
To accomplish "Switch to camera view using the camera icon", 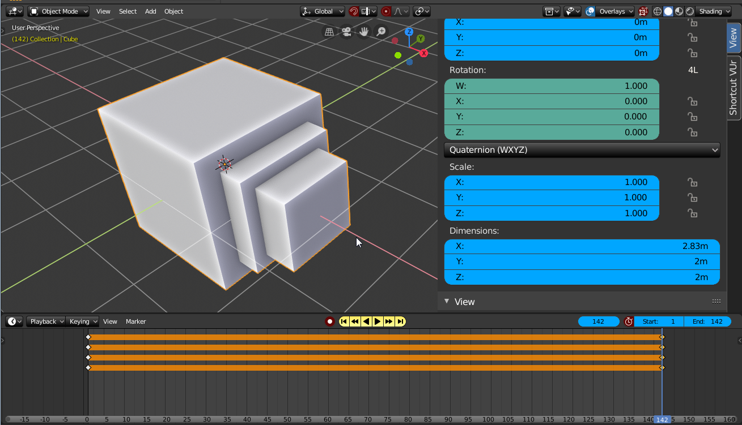I will [346, 32].
